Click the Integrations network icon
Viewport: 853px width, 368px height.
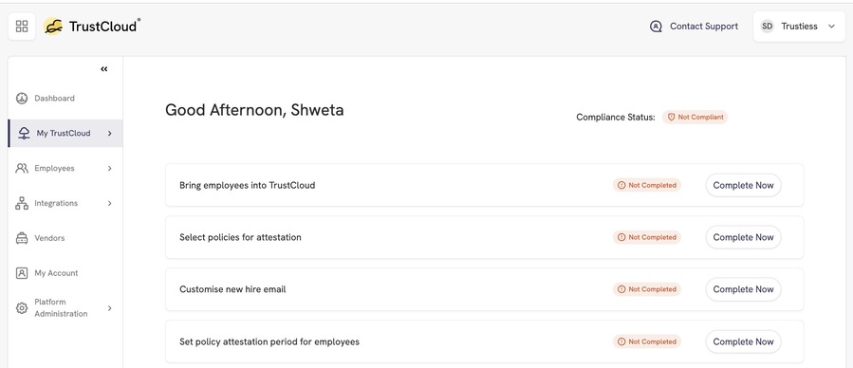click(x=22, y=203)
